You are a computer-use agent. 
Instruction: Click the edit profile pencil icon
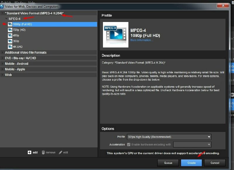click(x=61, y=152)
